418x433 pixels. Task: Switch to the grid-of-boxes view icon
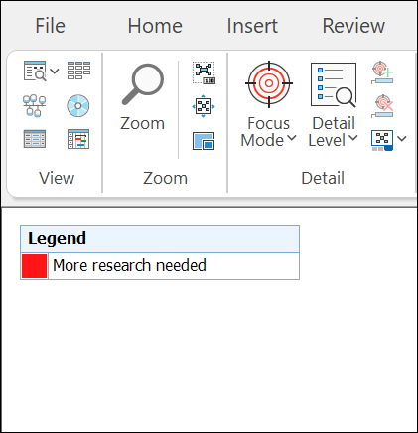click(x=78, y=71)
